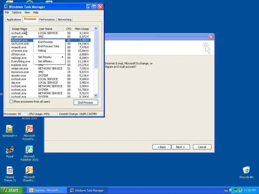Click the process list scrollbar thumb
Image resolution: width=259 pixels, height=194 pixels.
coord(96,49)
